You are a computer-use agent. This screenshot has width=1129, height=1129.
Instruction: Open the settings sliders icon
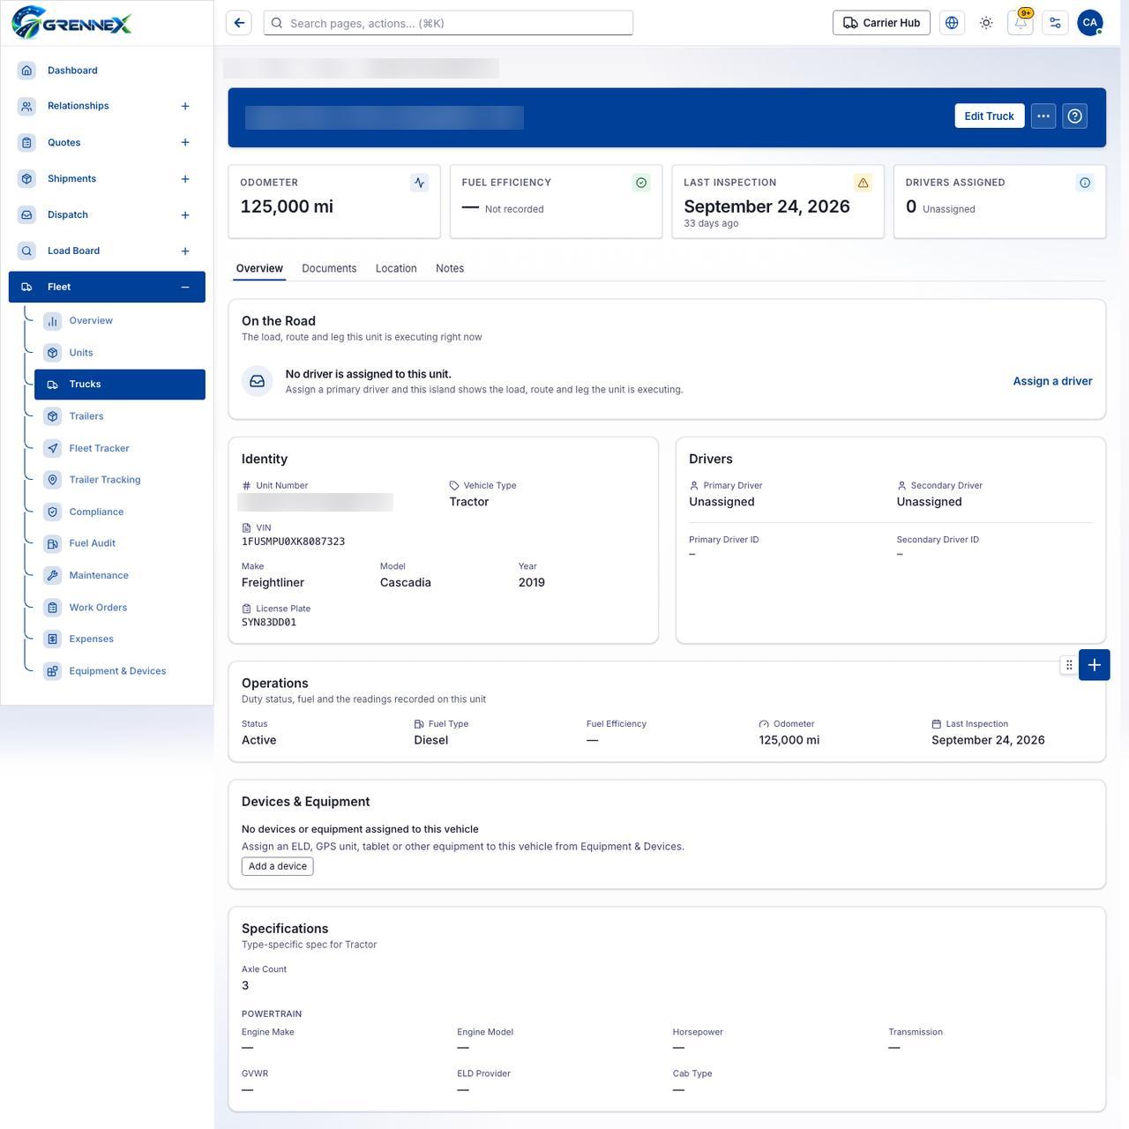[1055, 23]
